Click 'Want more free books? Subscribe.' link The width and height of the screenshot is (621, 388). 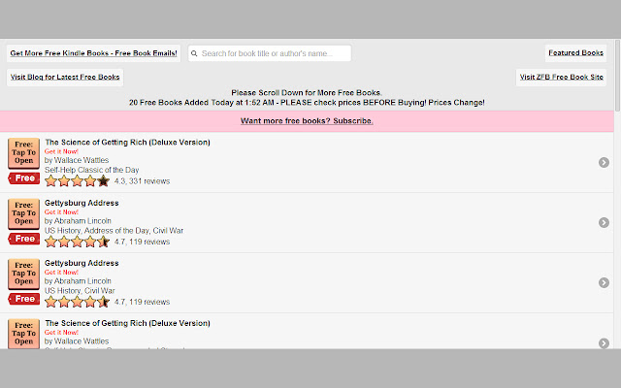tap(307, 121)
